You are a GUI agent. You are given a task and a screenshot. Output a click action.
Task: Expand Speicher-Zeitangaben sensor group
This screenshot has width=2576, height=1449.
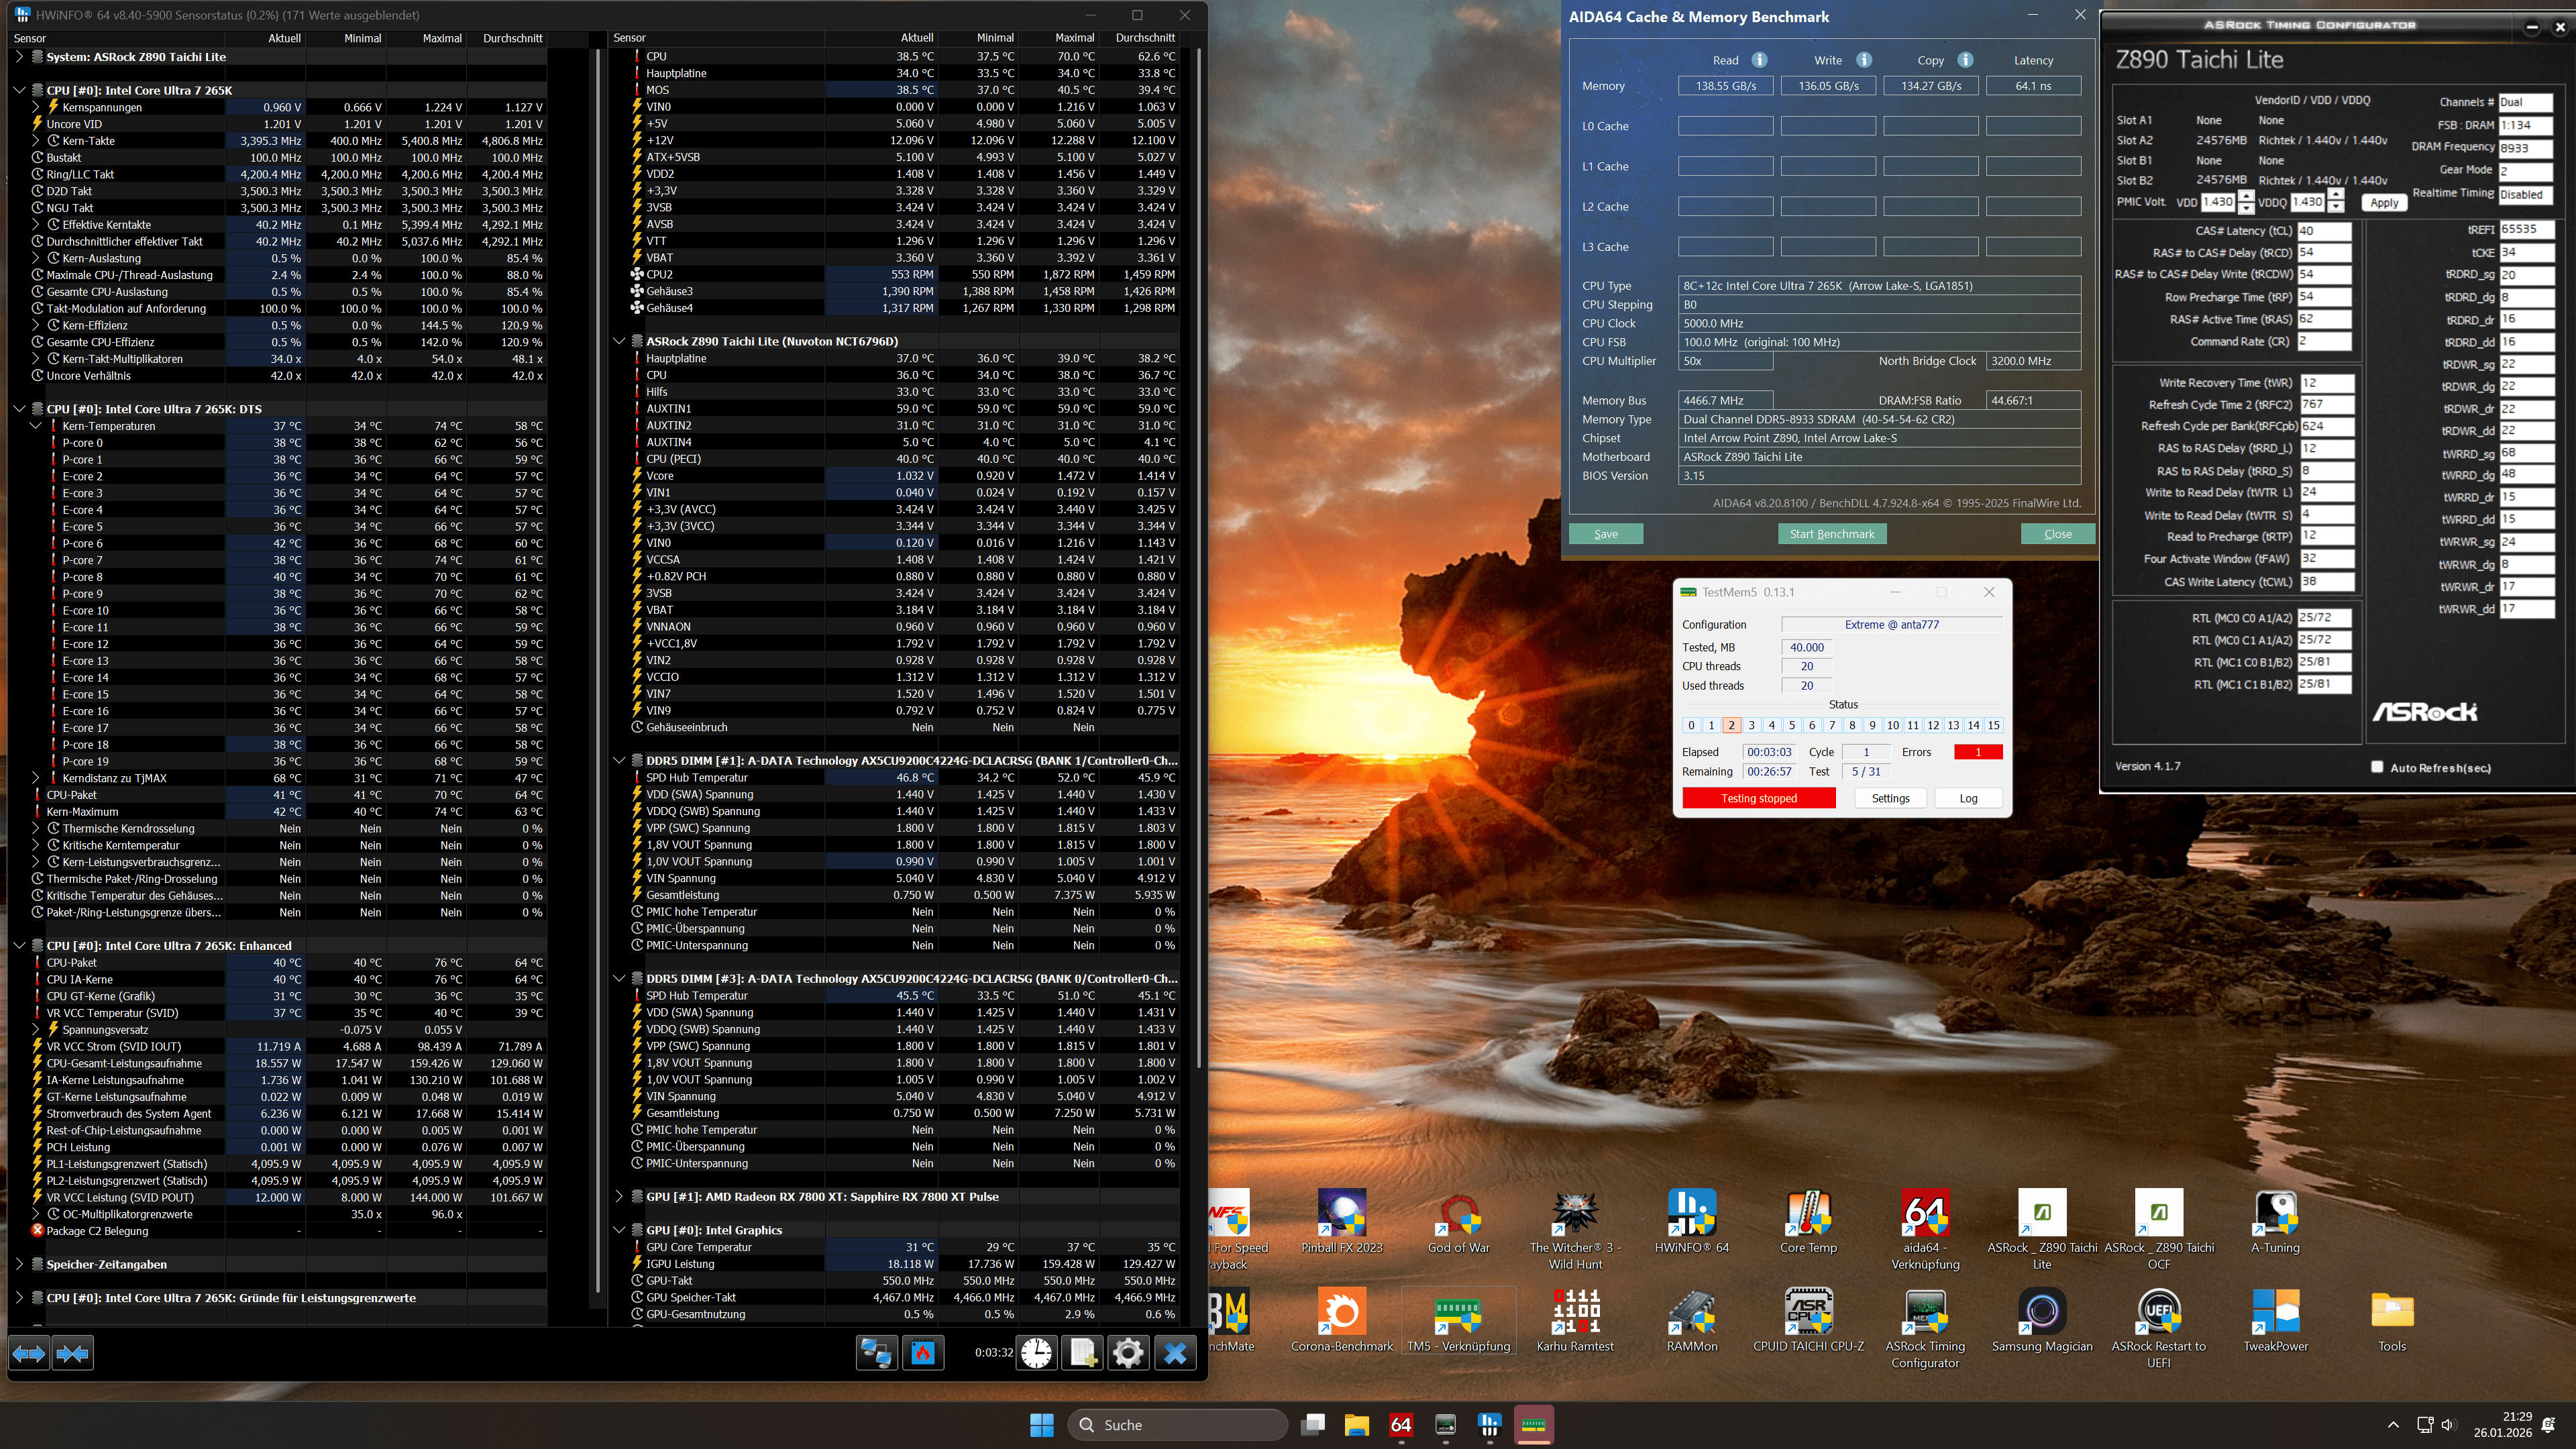pos(19,1264)
